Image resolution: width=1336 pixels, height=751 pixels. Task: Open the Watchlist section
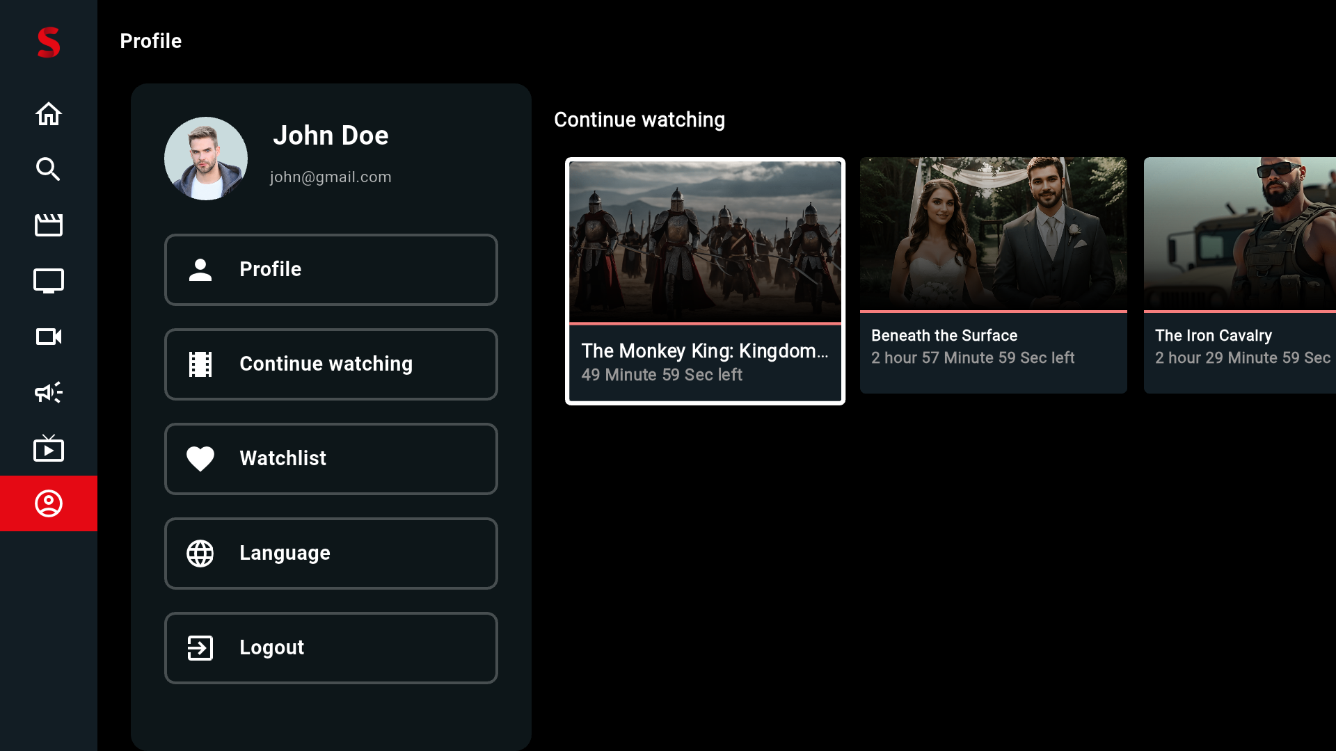pos(331,458)
